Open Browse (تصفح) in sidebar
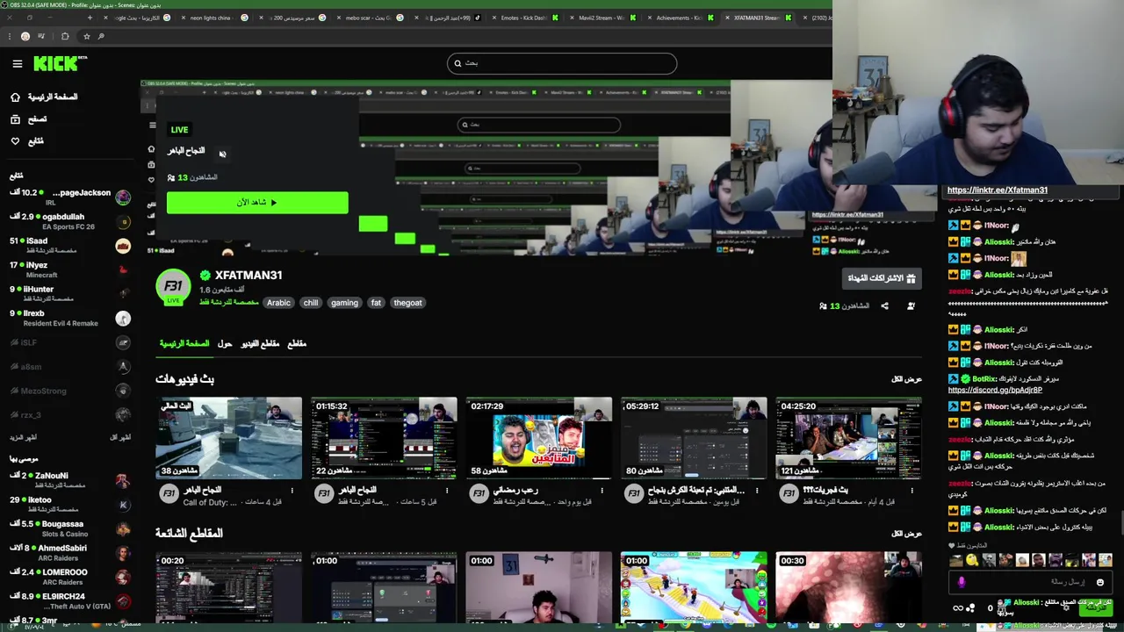1124x632 pixels. click(x=28, y=118)
